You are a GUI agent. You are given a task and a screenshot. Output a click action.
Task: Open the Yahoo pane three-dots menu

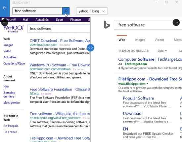(x=5, y=22)
